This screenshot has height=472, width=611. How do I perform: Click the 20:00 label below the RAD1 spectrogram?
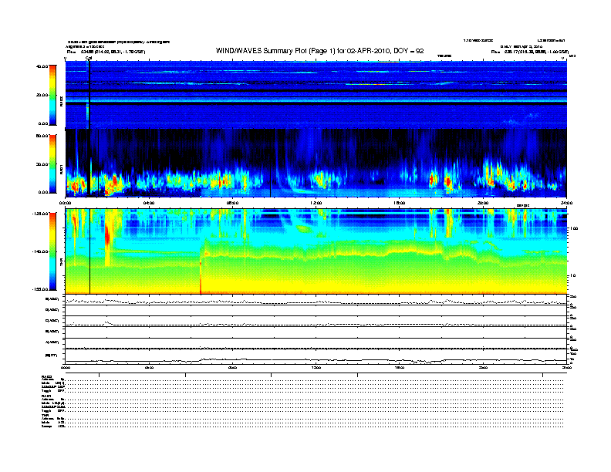point(483,203)
